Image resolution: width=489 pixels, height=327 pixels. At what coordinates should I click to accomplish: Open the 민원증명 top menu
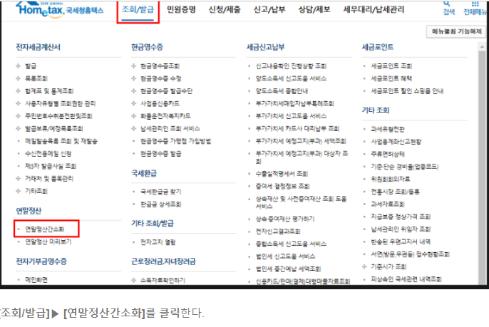click(181, 11)
